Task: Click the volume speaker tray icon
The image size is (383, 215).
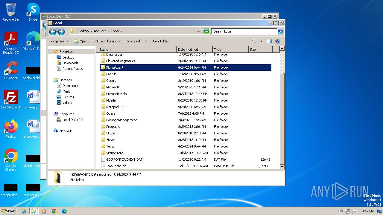Action: coord(340,211)
